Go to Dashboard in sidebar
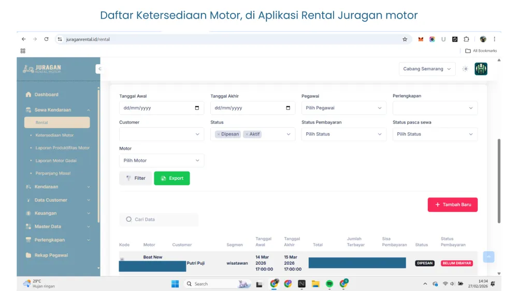Image resolution: width=518 pixels, height=291 pixels. click(46, 95)
